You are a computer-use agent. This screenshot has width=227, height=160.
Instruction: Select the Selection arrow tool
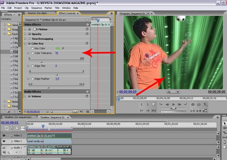[224, 124]
